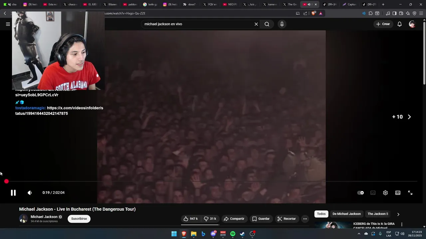Mute the video volume speaker icon
This screenshot has height=239, width=426.
click(30, 193)
